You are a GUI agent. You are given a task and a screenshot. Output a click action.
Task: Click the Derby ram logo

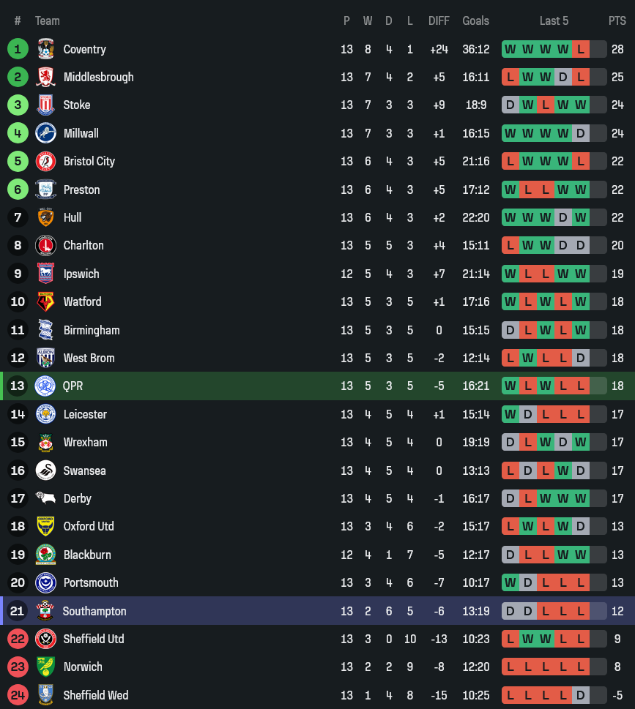click(46, 498)
